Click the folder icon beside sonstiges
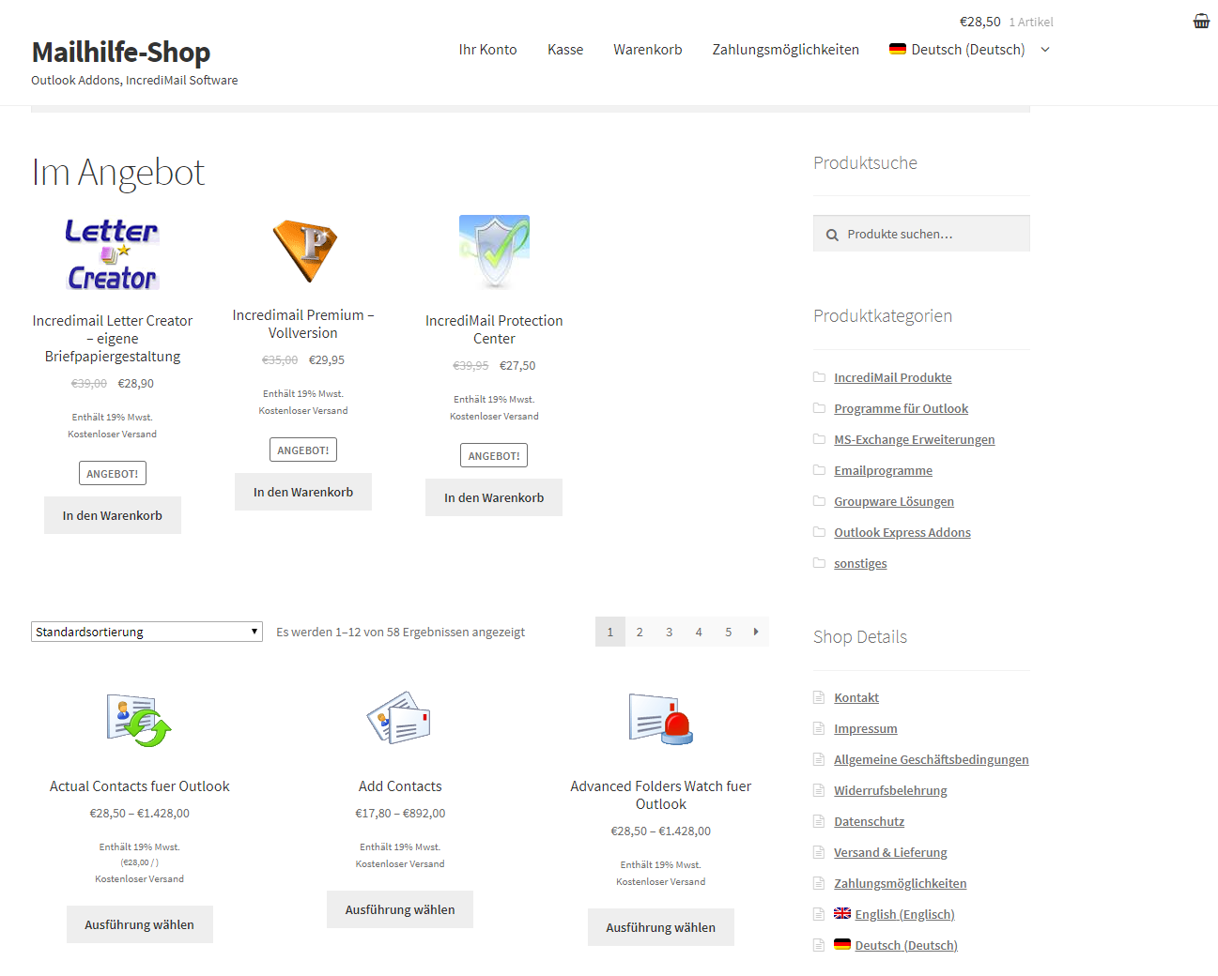The height and width of the screenshot is (976, 1218). click(819, 563)
